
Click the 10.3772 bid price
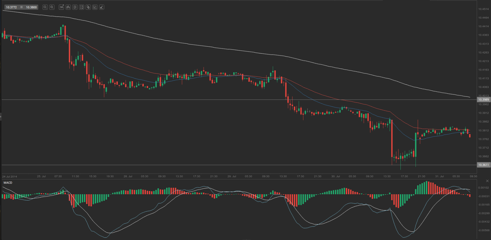point(12,7)
